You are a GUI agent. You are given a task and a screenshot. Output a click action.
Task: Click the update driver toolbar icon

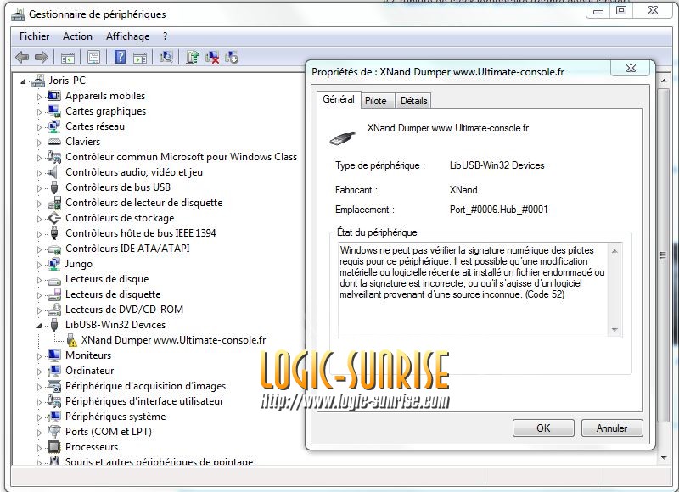click(x=193, y=58)
